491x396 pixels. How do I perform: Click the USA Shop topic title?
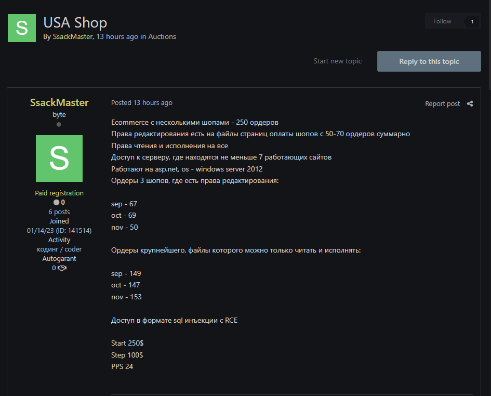(75, 22)
